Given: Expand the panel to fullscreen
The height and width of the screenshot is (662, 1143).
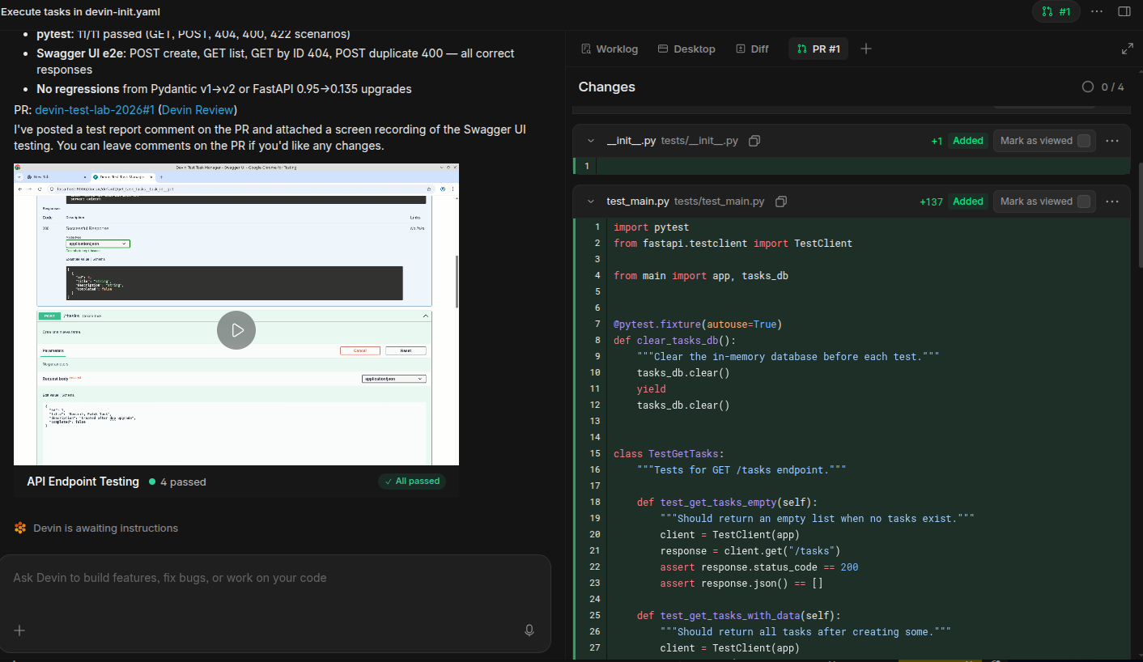Looking at the screenshot, I should 1127,49.
